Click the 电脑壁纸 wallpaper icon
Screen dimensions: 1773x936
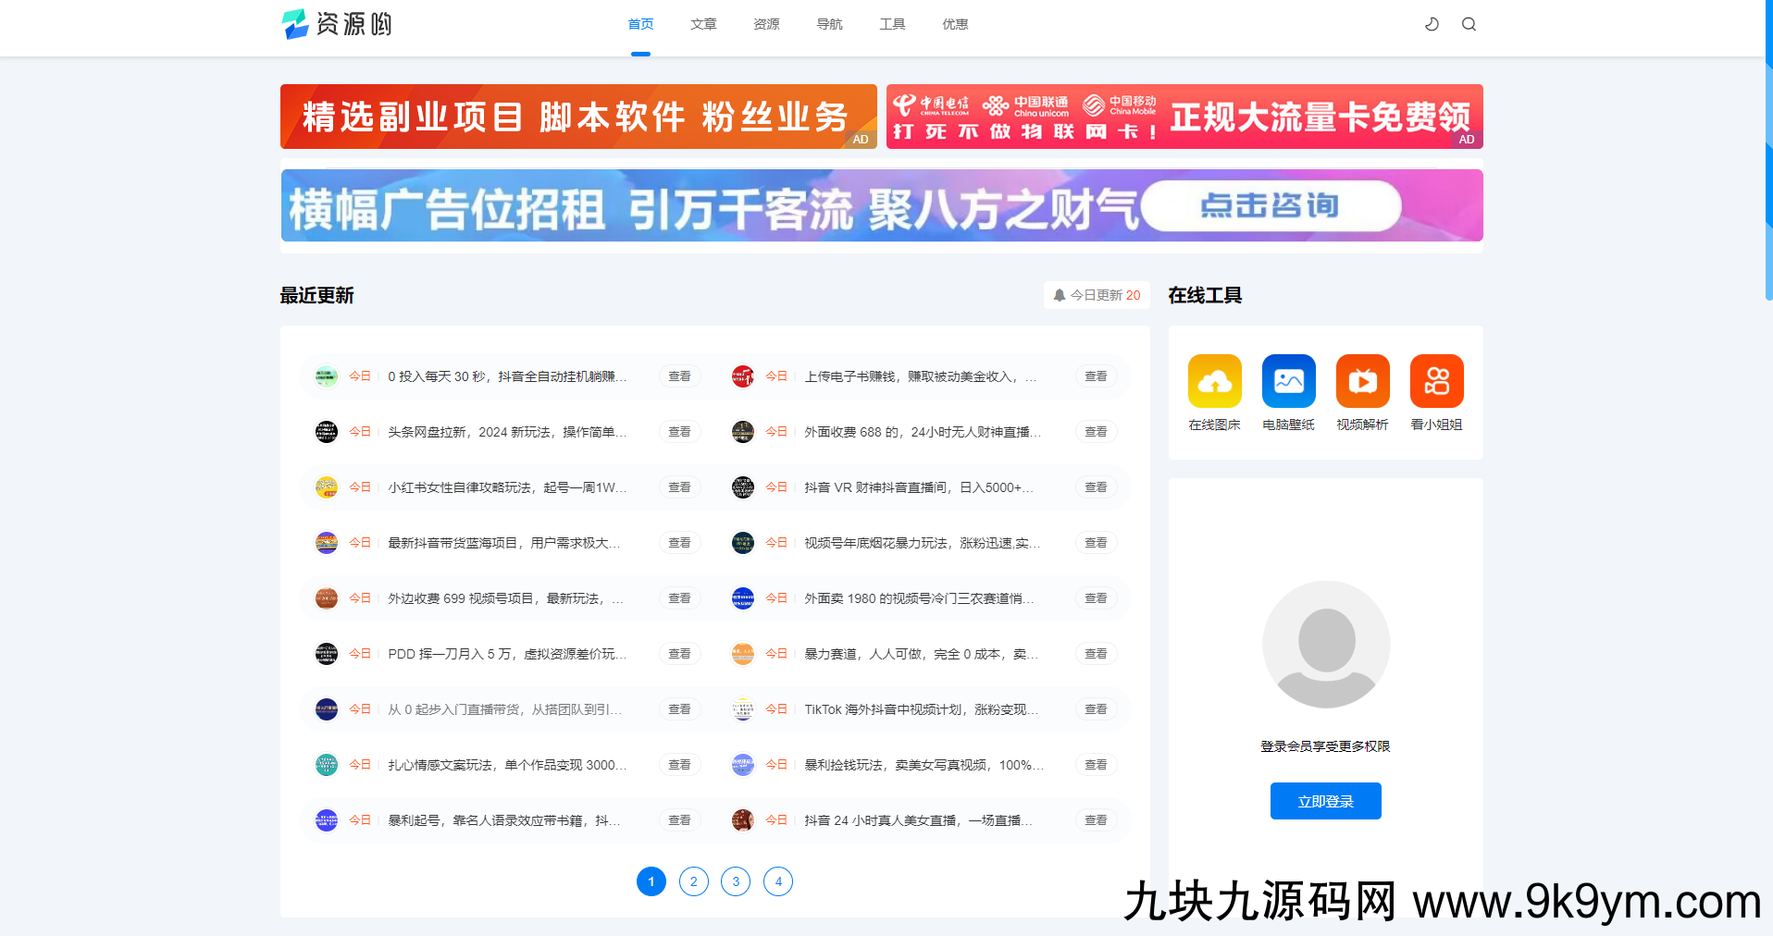click(x=1288, y=380)
